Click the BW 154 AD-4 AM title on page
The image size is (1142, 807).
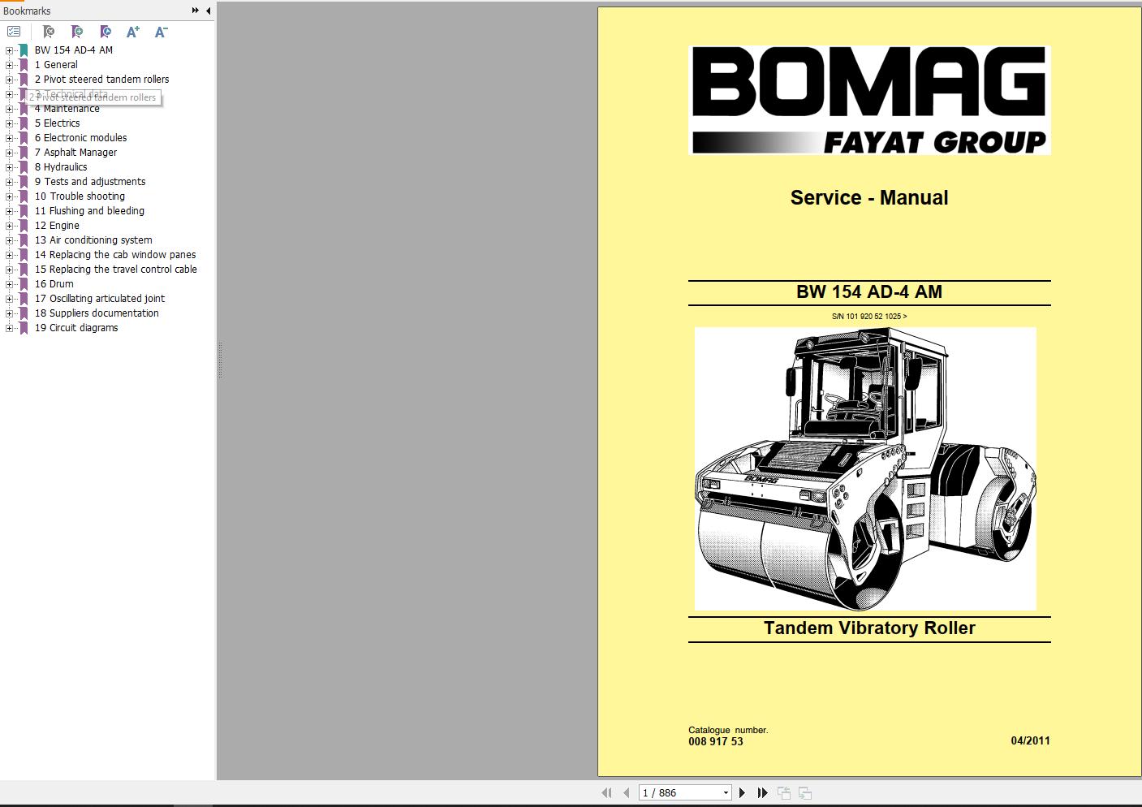869,291
